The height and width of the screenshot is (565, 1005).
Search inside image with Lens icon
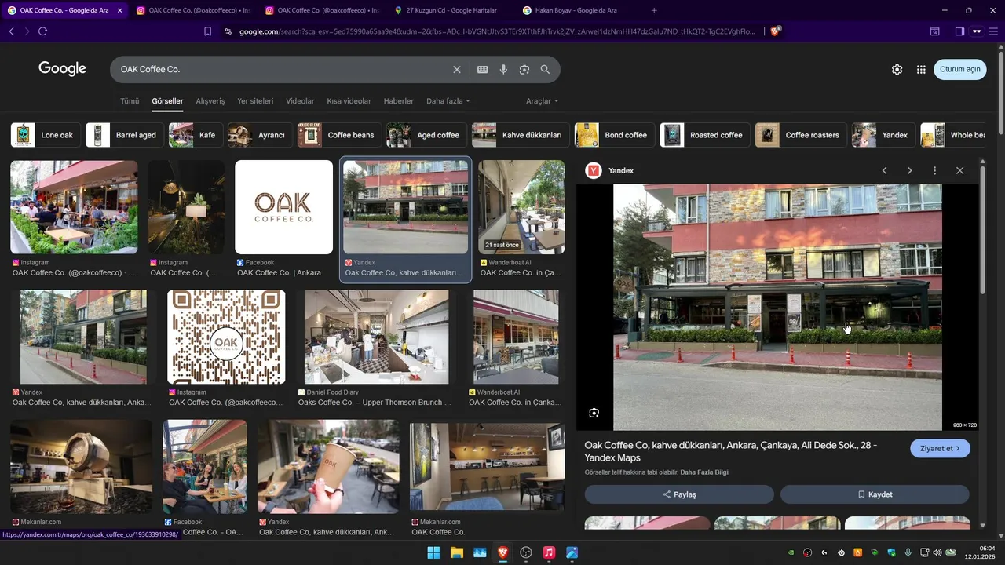(x=594, y=413)
